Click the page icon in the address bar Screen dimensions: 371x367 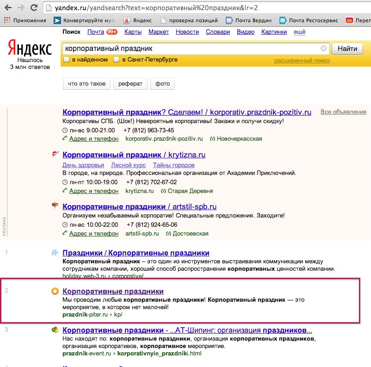49,8
